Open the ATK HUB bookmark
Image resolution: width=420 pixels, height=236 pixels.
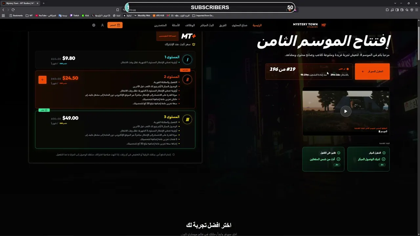pos(158,15)
